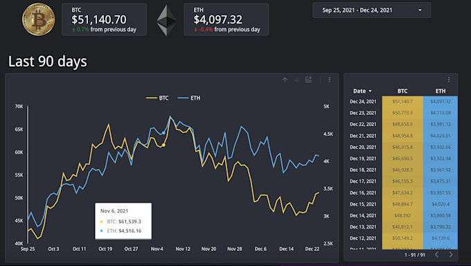The height and width of the screenshot is (266, 471).
Task: Click the ETH data point on Nov 6
Action: (x=163, y=132)
